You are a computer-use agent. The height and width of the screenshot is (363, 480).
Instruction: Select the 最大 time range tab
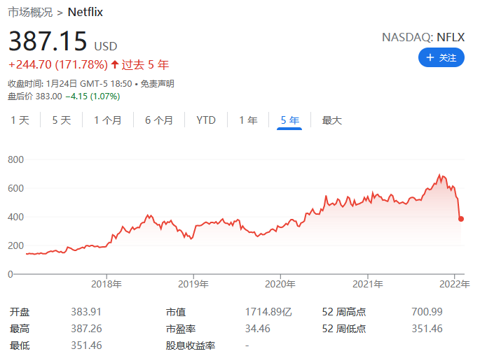332,120
